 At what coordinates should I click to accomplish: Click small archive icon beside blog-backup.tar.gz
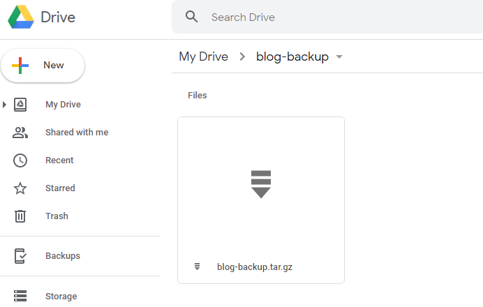pyautogui.click(x=197, y=267)
